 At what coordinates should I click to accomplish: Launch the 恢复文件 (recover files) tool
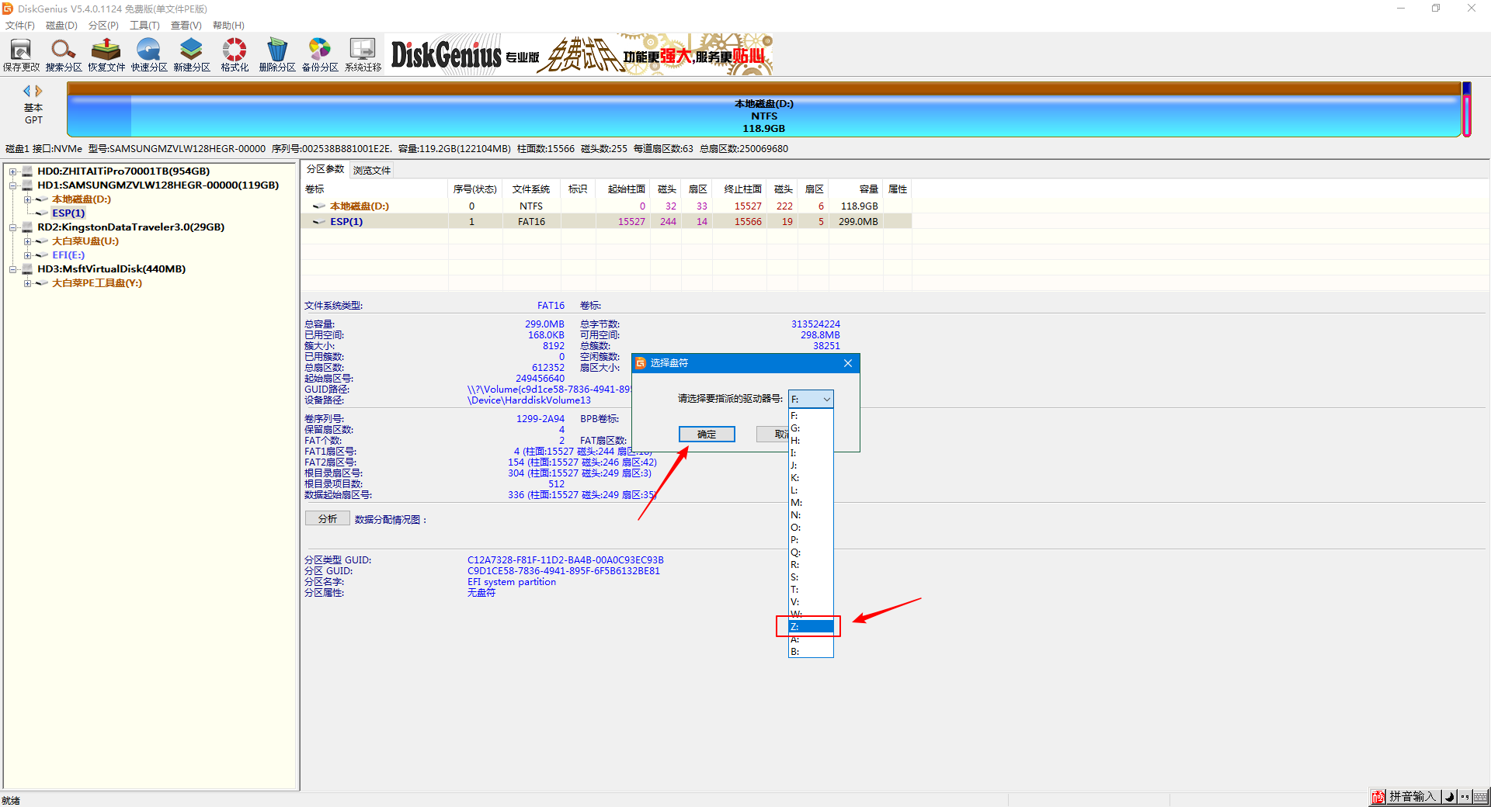point(106,55)
